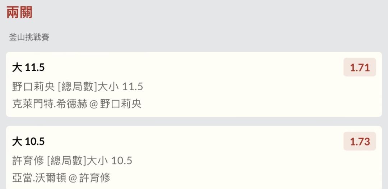Click 許育修 after the @ symbol
Viewport: 388px width, 189px height.
95,178
